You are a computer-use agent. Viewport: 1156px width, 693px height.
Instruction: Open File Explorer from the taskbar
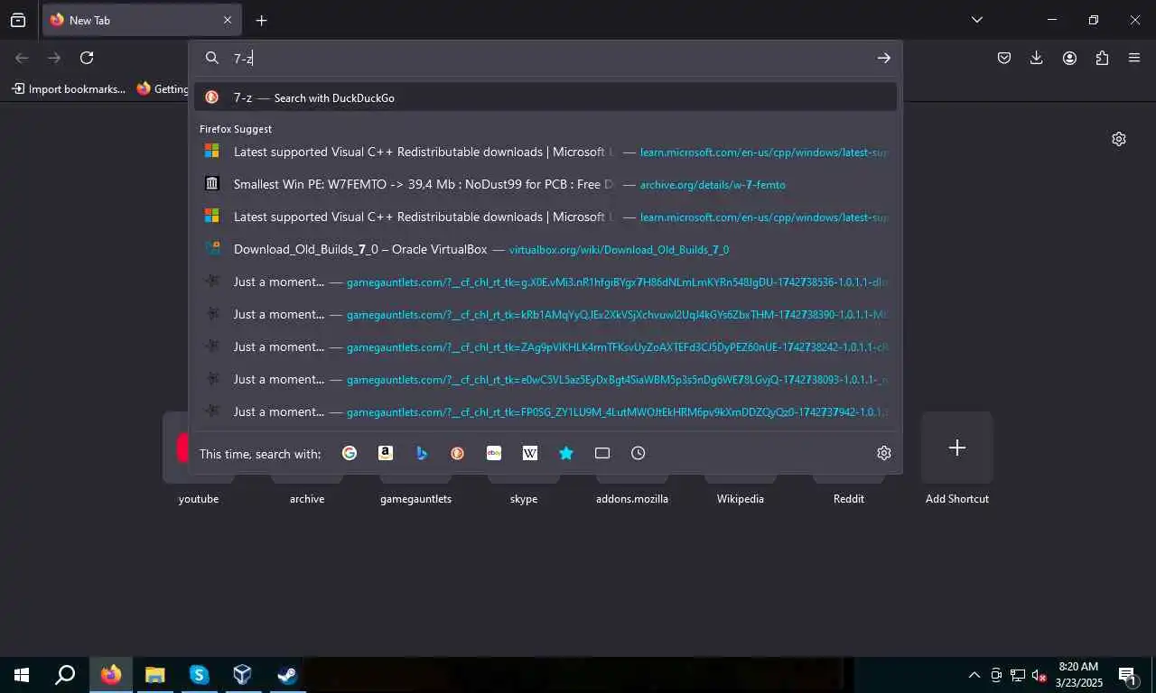tap(155, 675)
